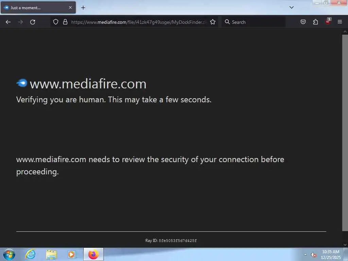Restore down the Firefox window

point(326,3)
